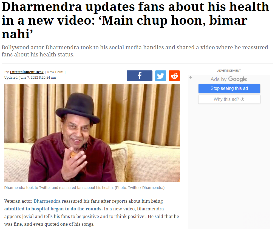Click the ADVERTISEMENT label above the ad
This screenshot has width=275, height=229.
coord(229,71)
